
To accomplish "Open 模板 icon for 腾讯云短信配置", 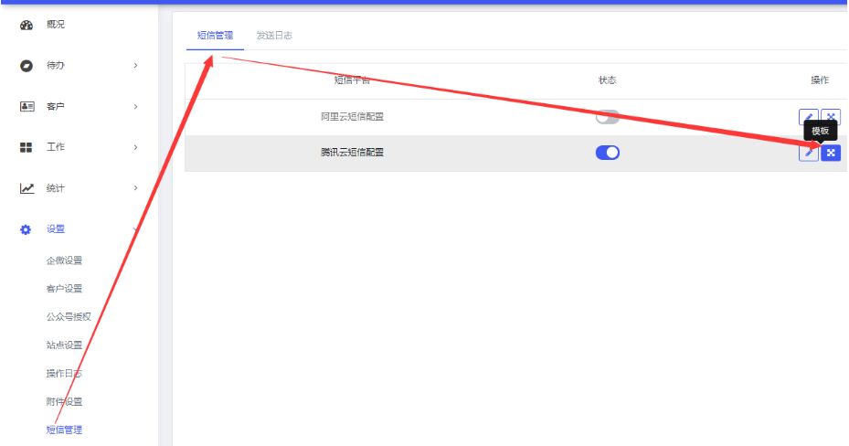I will coord(831,154).
